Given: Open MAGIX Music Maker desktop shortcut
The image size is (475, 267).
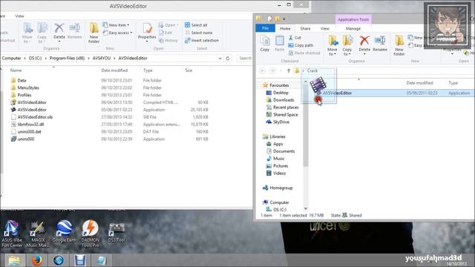Looking at the screenshot, I should [x=38, y=234].
